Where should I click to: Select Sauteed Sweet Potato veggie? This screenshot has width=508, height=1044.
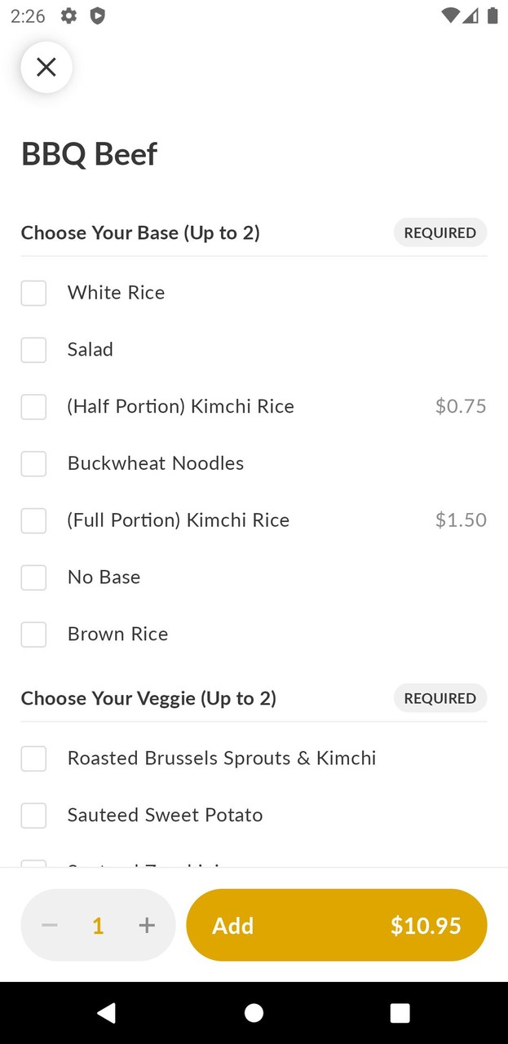coord(33,815)
